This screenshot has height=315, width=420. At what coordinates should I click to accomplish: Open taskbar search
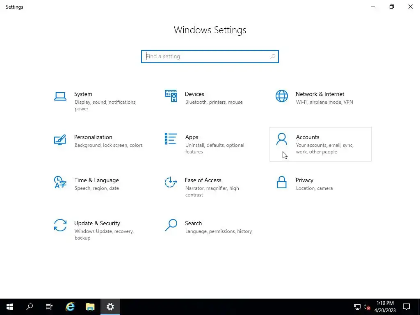tap(30, 307)
